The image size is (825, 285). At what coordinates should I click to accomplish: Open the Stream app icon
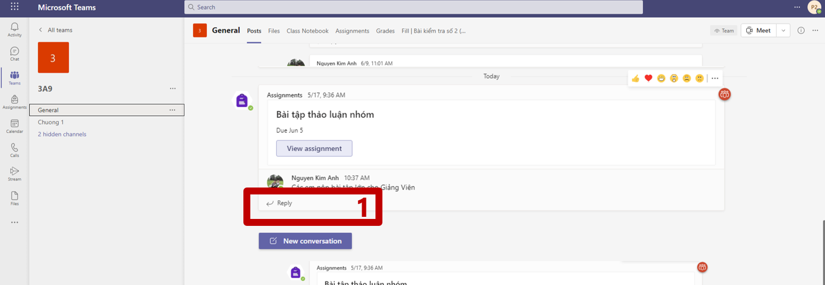(14, 174)
